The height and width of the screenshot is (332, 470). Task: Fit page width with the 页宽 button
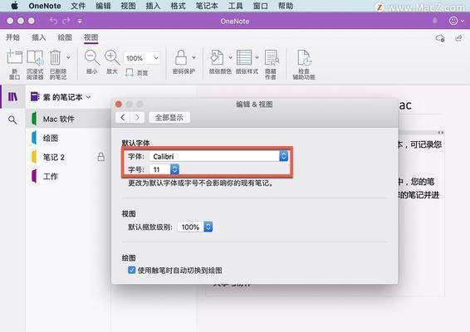point(137,72)
